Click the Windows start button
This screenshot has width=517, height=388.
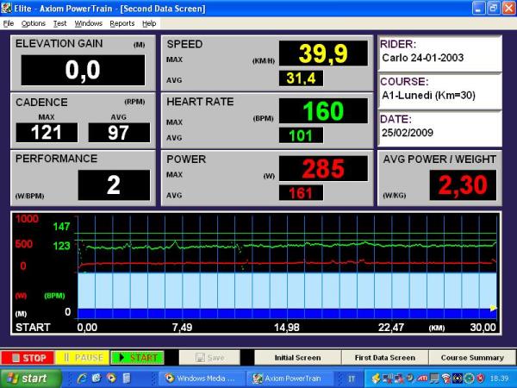(28, 378)
